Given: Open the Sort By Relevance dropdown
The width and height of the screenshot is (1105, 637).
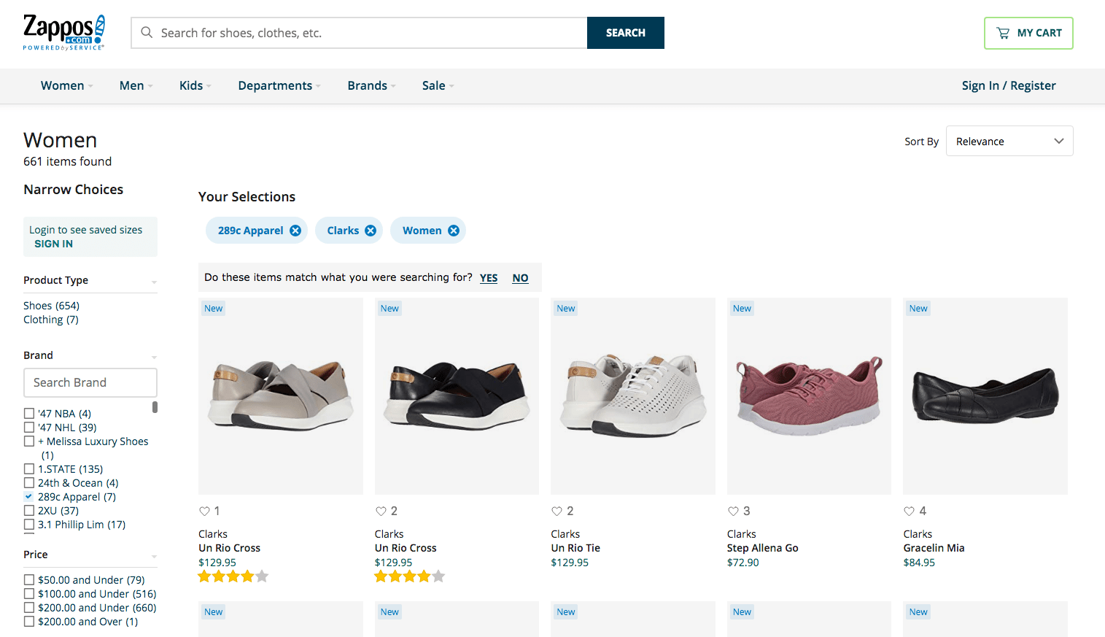Looking at the screenshot, I should pyautogui.click(x=1009, y=141).
